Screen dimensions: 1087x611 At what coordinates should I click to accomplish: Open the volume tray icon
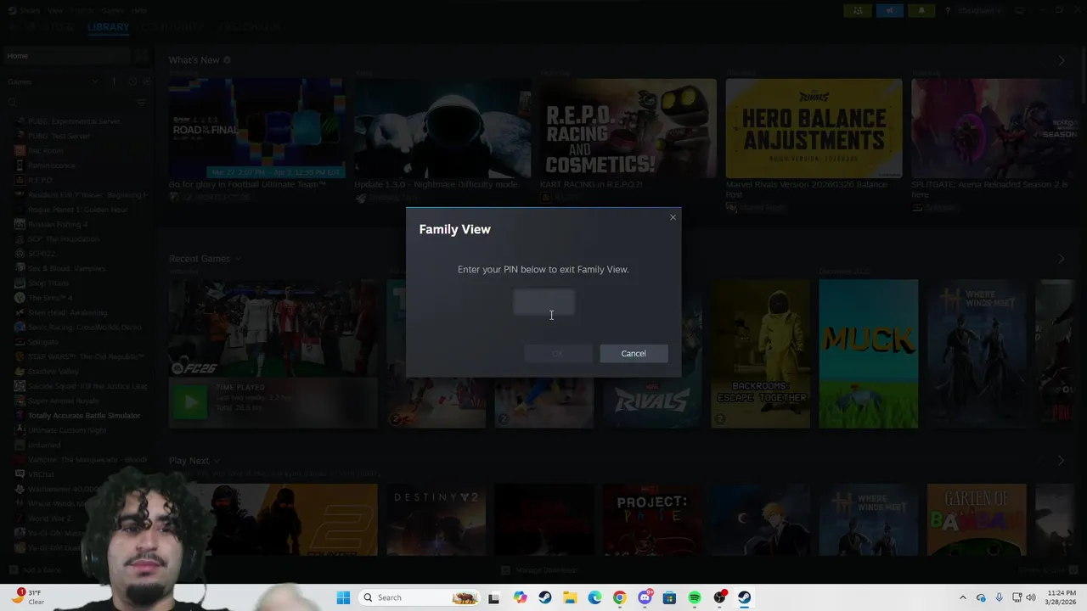click(x=1031, y=597)
